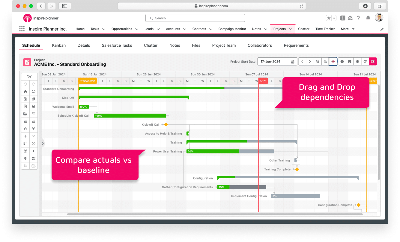Zoom out the Gantt timeline
Viewport: 400px width, 242px height.
click(x=318, y=62)
